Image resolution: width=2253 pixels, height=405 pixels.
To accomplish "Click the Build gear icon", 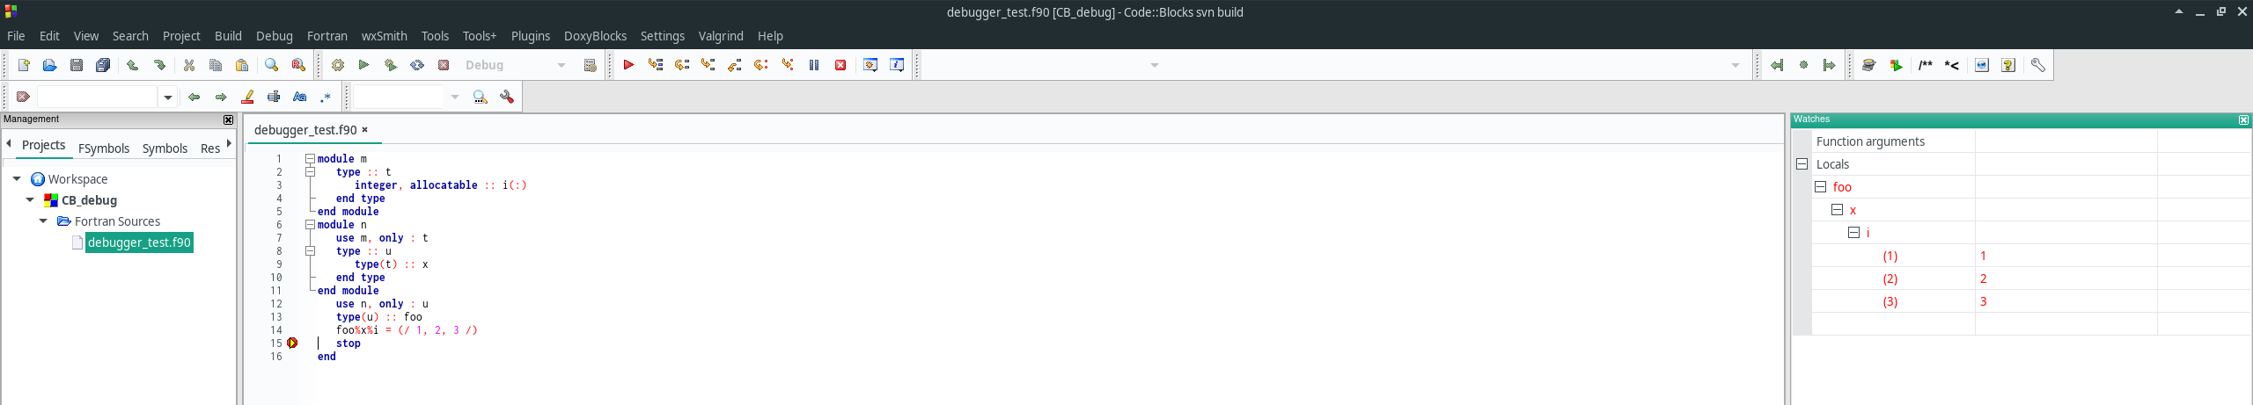I will tap(338, 65).
